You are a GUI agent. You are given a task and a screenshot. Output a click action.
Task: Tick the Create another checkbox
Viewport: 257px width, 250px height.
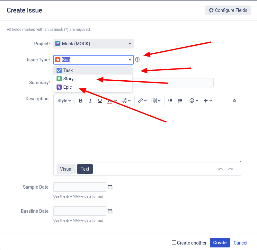pos(174,243)
